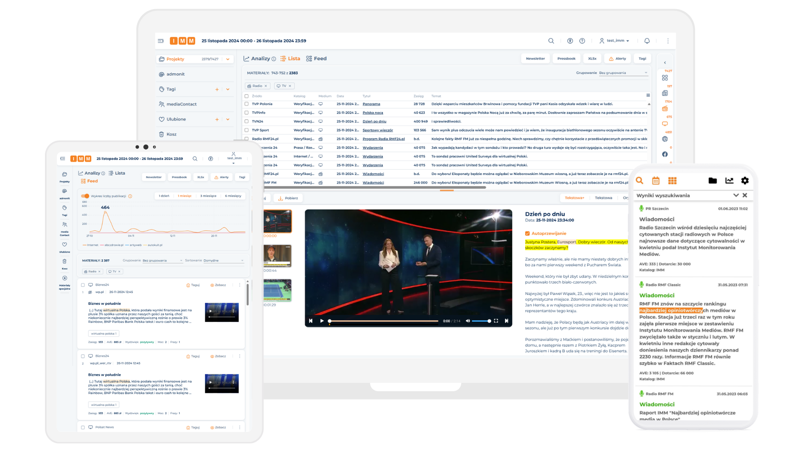Viewport: 799px width, 449px height.
Task: Click video progress bar in desktop player
Action: [384, 321]
